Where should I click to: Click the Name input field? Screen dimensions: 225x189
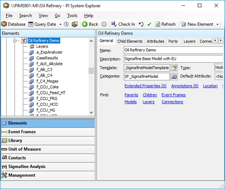[x=173, y=50]
